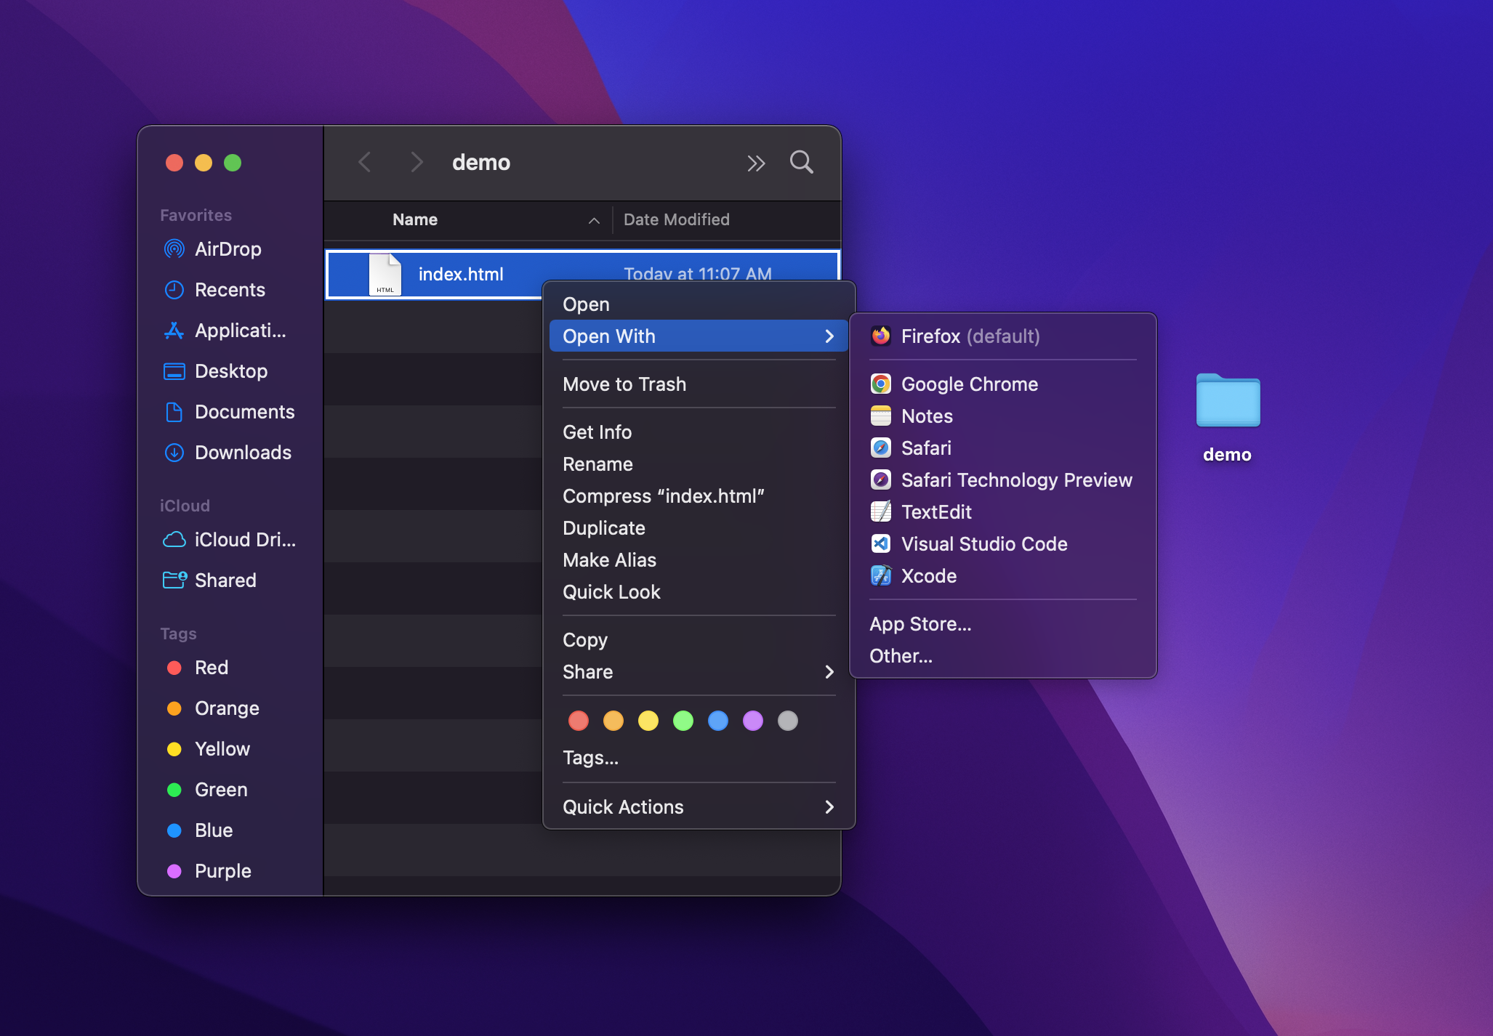Expand the Quick Actions submenu arrow
The width and height of the screenshot is (1493, 1036).
[829, 806]
